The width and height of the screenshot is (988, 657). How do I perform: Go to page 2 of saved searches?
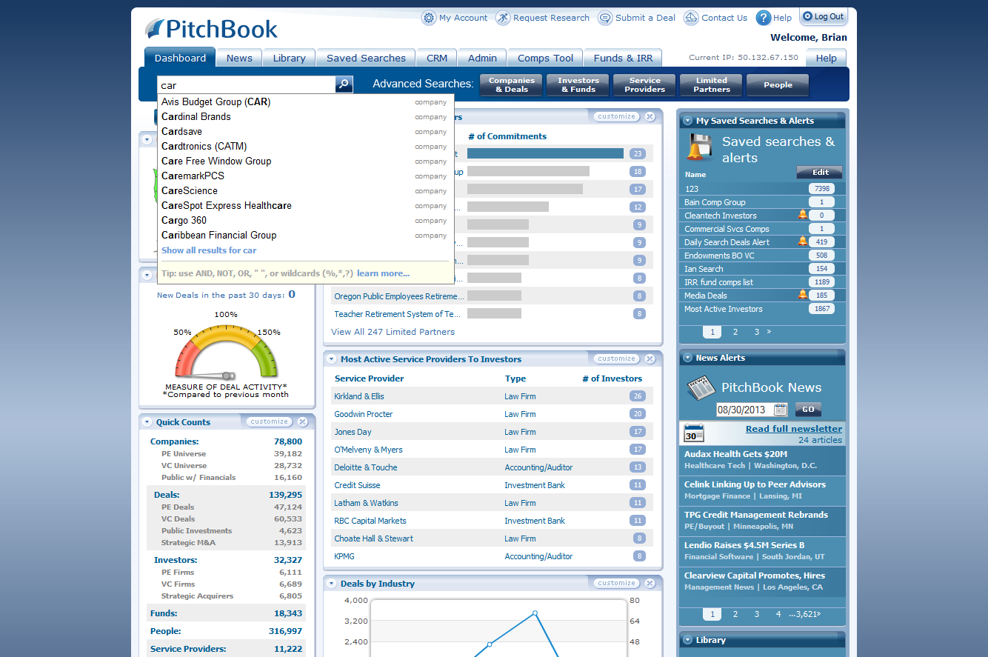click(x=735, y=332)
